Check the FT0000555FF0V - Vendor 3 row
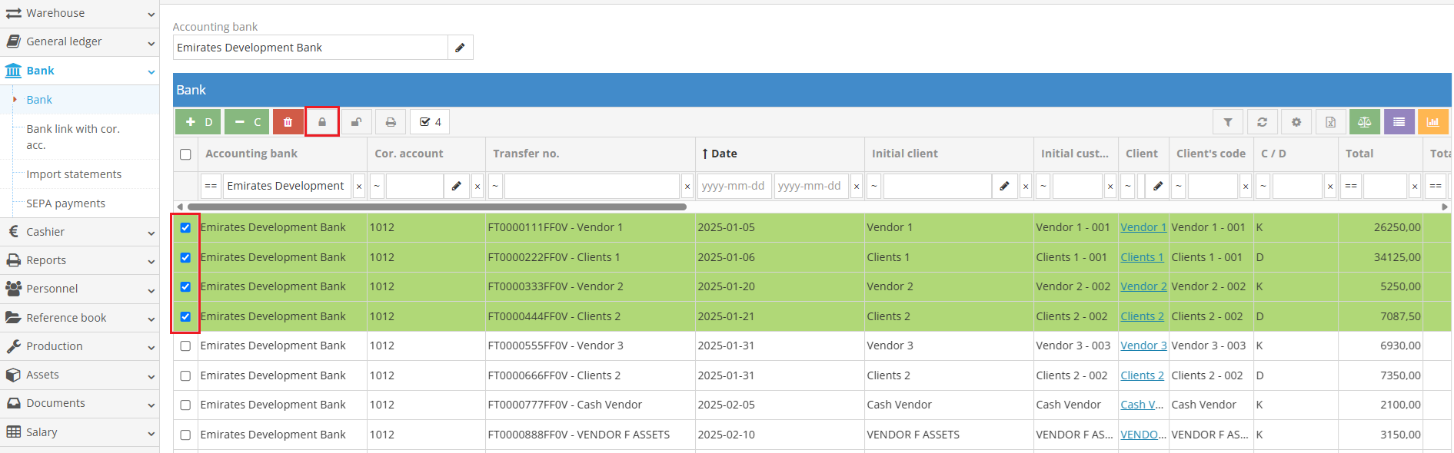Viewport: 1454px width, 453px height. point(185,346)
